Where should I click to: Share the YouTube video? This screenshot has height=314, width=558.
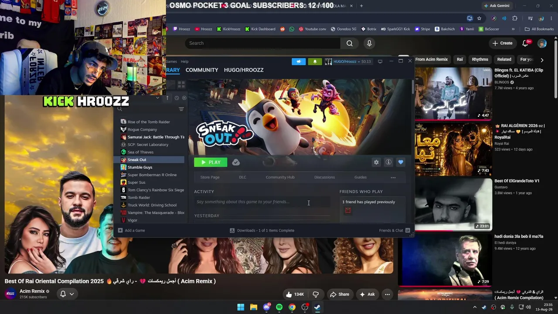(x=340, y=294)
